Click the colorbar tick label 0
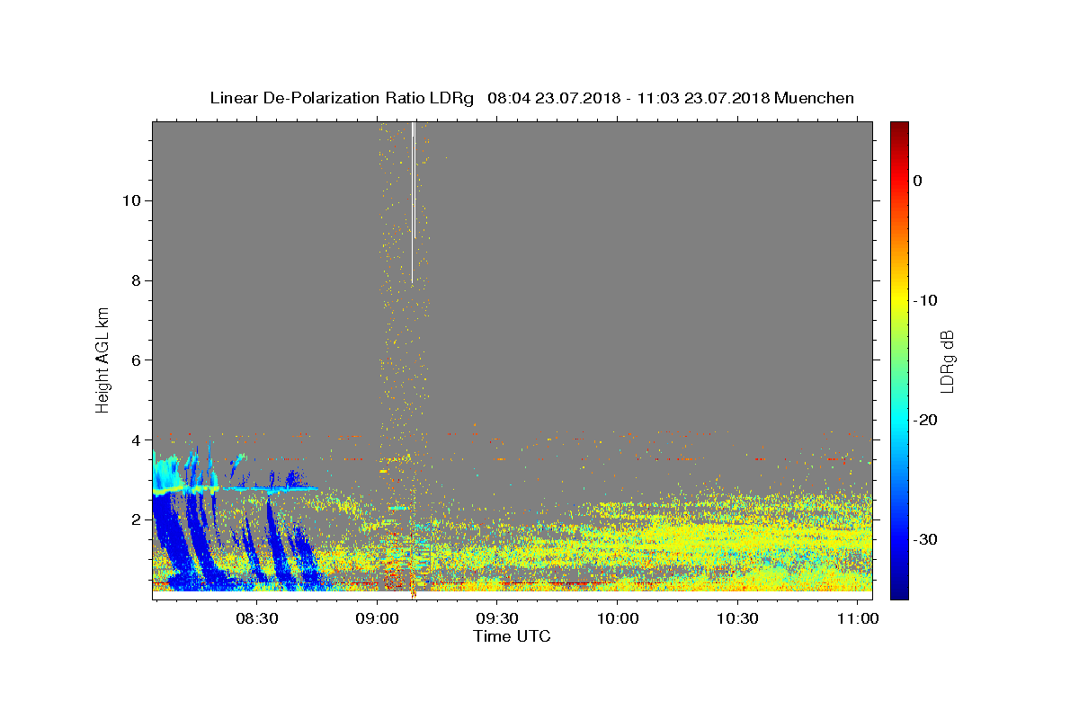1079x719 pixels. tap(917, 181)
